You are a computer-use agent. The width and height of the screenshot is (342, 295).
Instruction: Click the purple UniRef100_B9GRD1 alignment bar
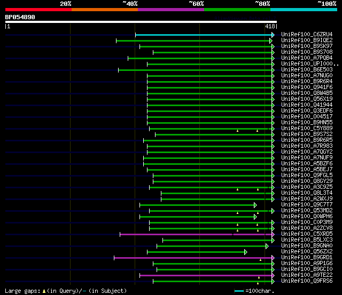tap(193, 258)
